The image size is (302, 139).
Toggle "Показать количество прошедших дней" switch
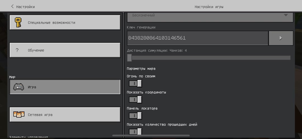(135, 131)
